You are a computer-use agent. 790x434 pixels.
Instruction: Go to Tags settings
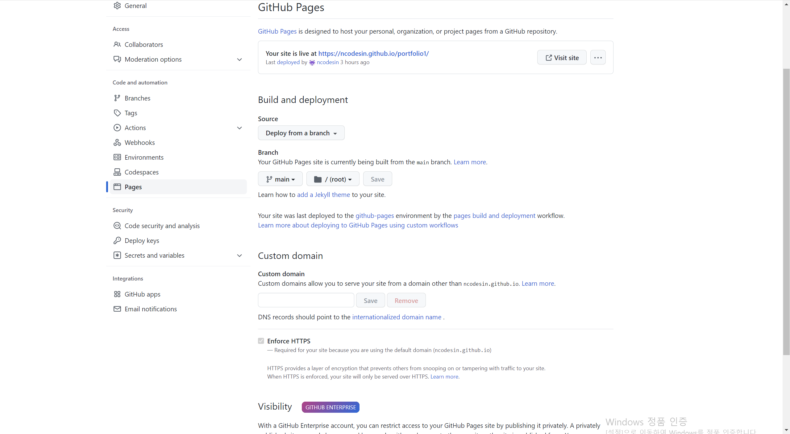(178, 113)
